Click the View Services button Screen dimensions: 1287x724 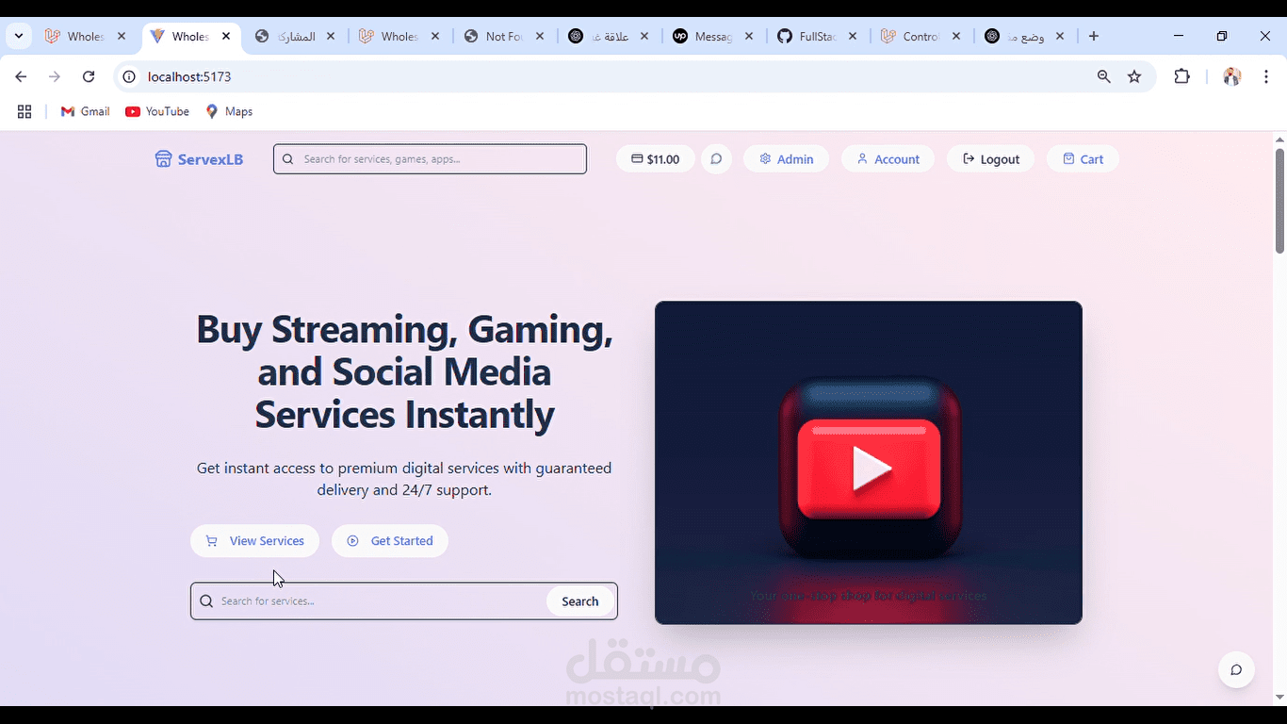pyautogui.click(x=254, y=541)
